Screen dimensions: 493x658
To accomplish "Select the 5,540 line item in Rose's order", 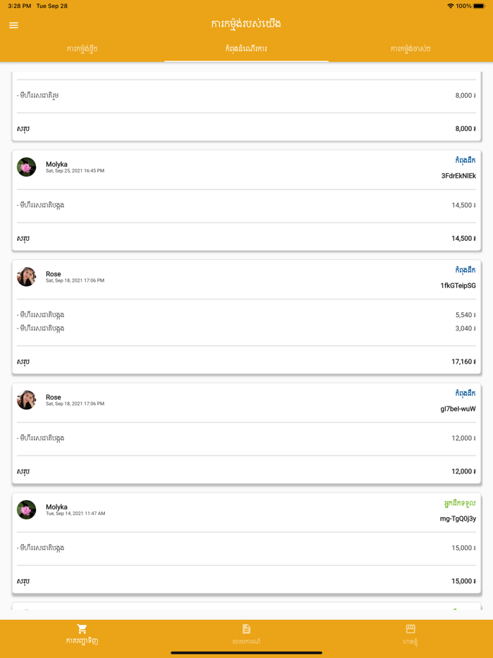I will click(x=246, y=315).
